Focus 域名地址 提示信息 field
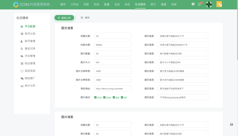Viewport: 238px width, 136px height. tap(183, 88)
